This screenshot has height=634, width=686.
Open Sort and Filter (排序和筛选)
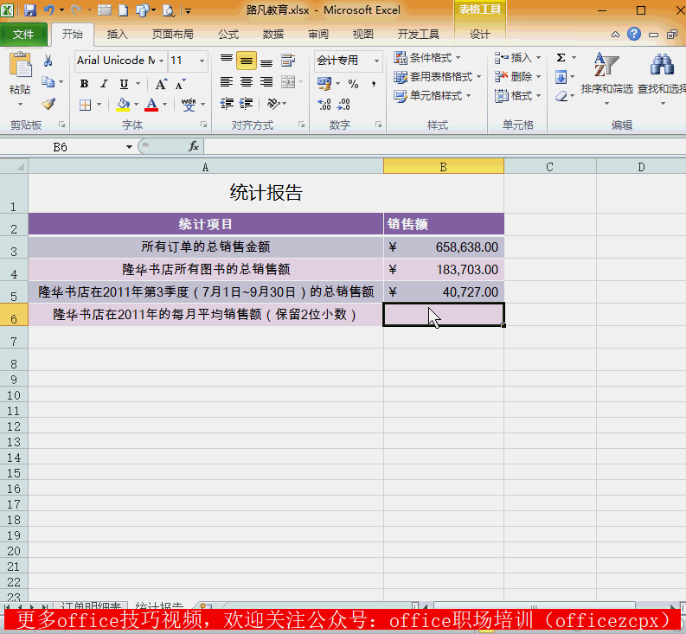[x=606, y=74]
